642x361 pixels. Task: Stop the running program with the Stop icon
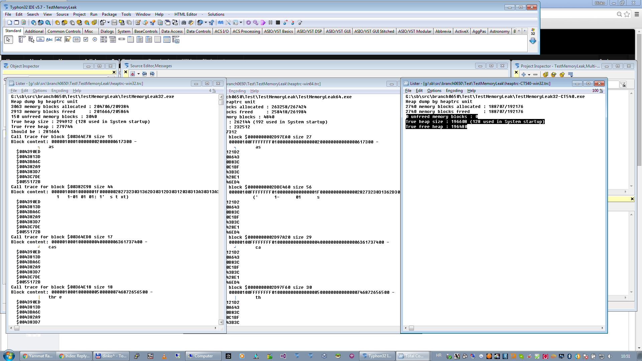tap(278, 22)
